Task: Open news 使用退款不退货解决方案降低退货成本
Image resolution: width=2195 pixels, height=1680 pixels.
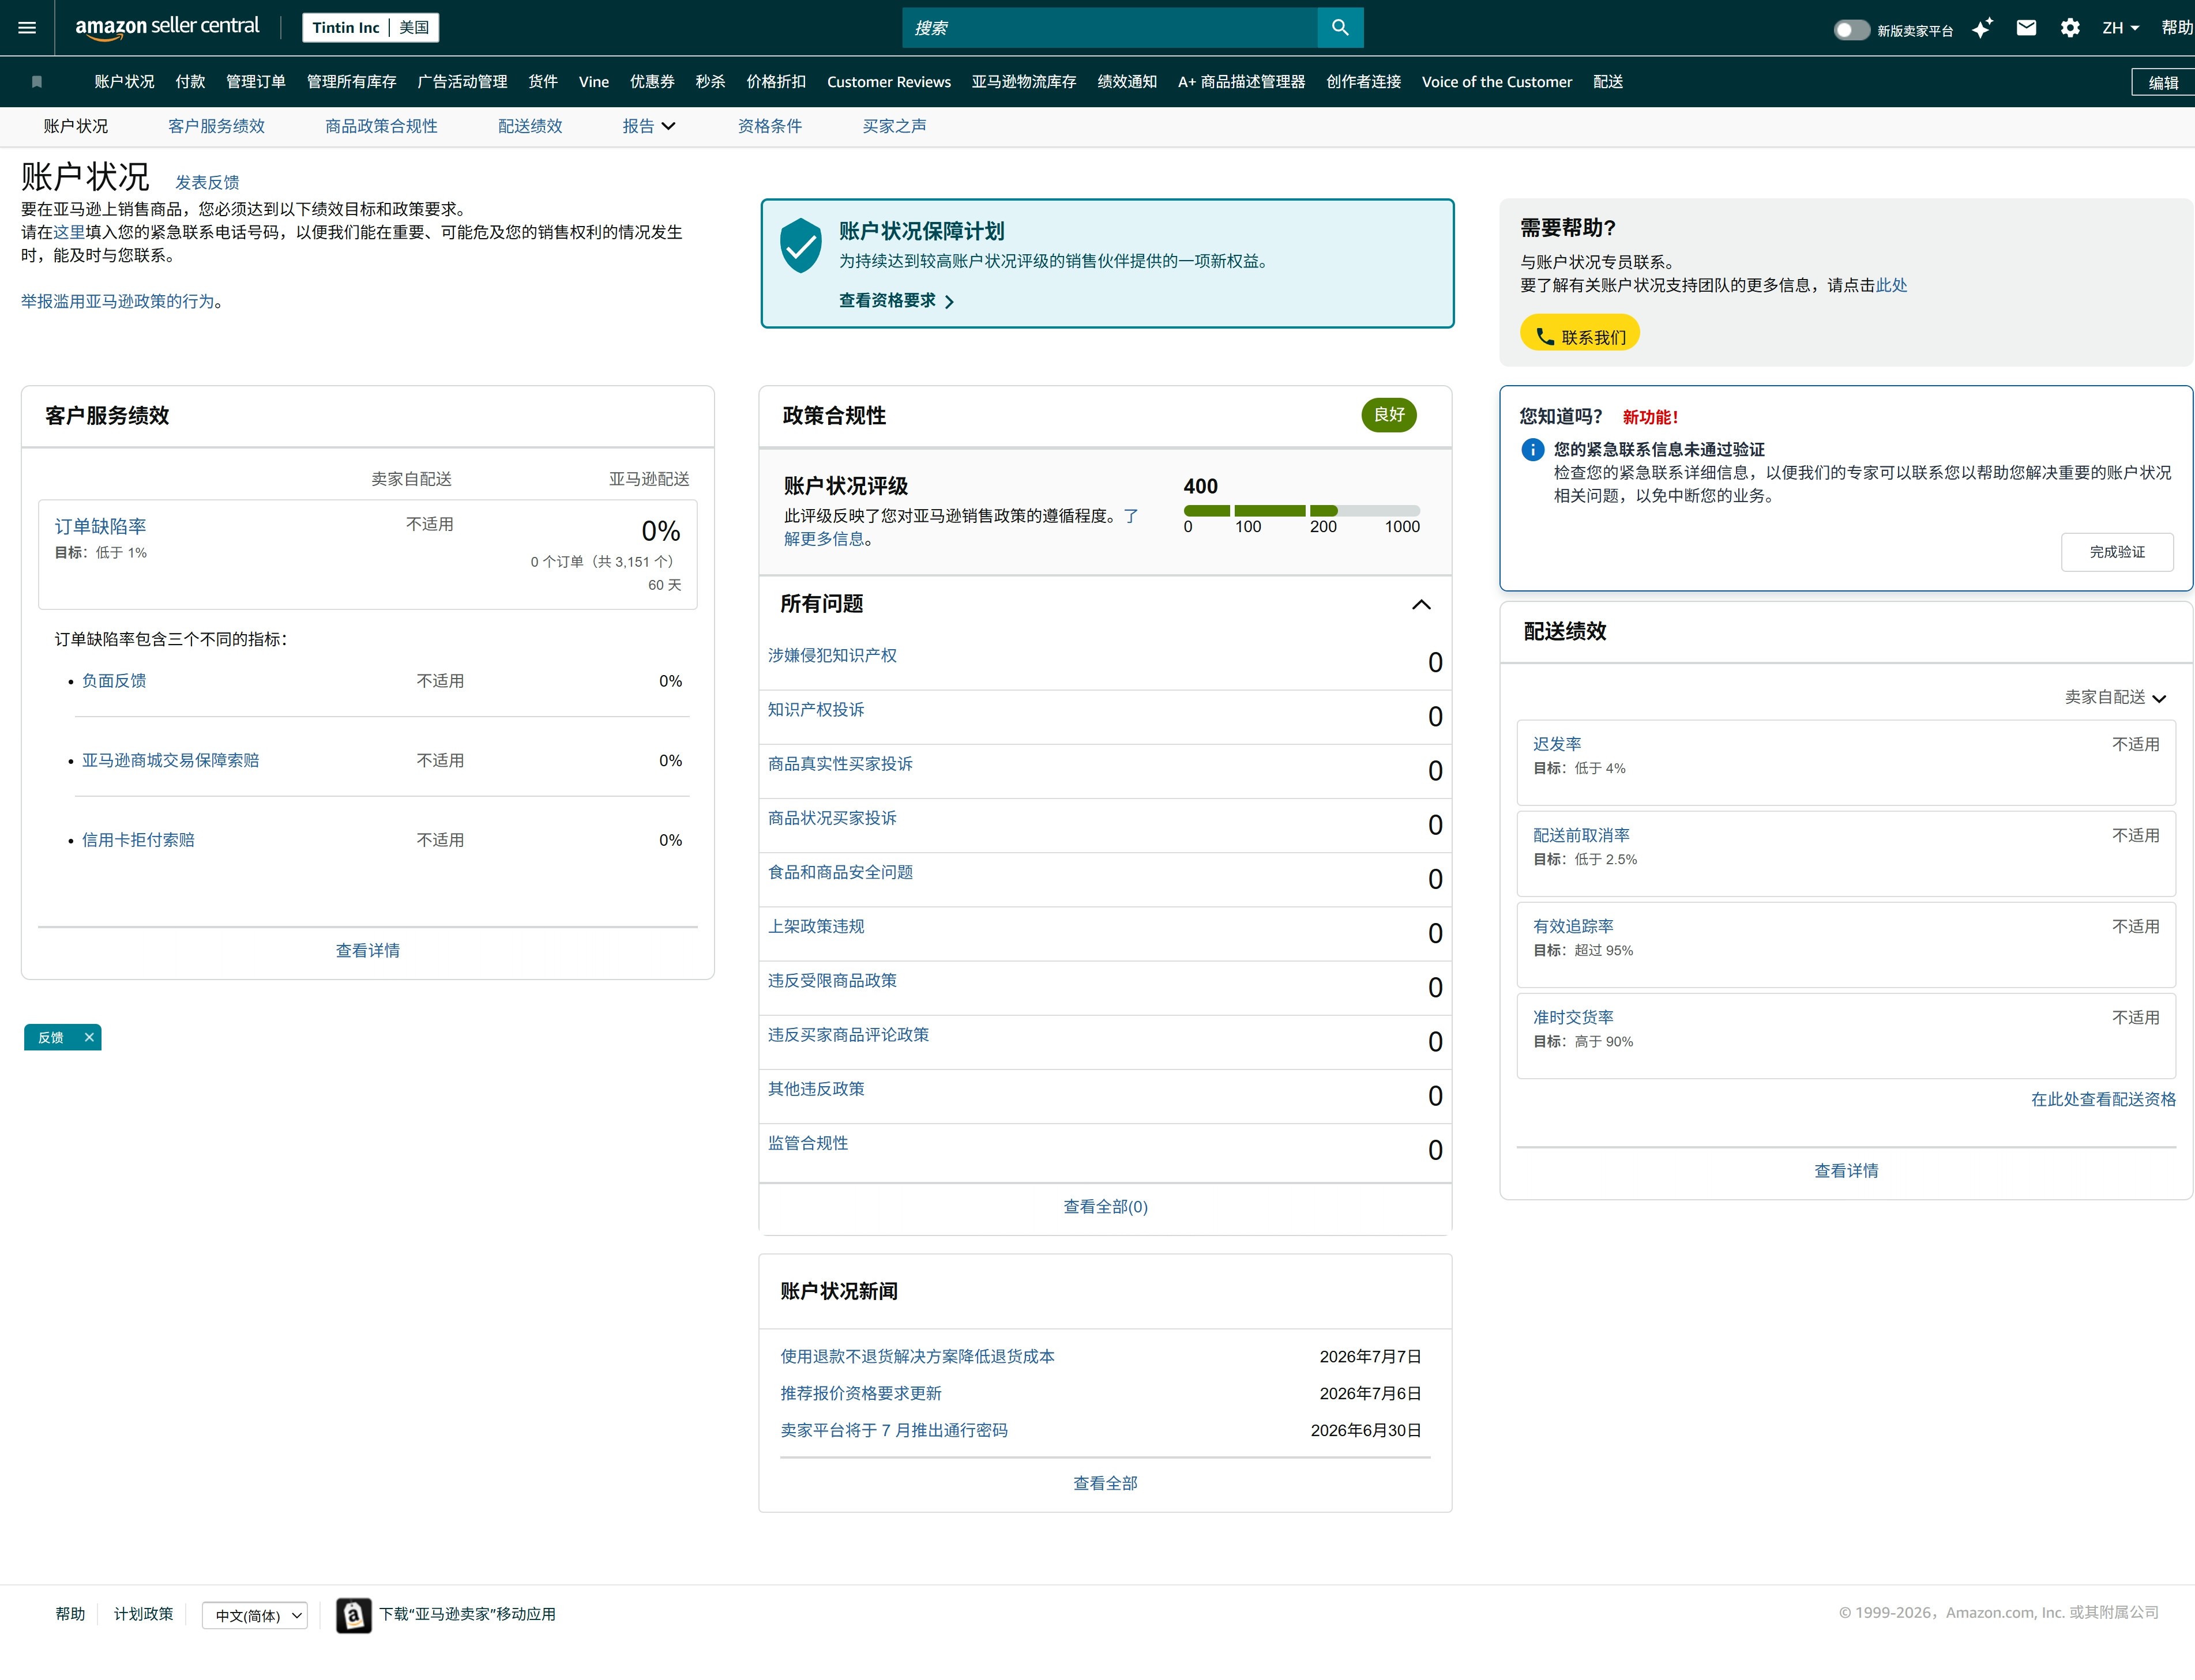Action: tap(918, 1356)
